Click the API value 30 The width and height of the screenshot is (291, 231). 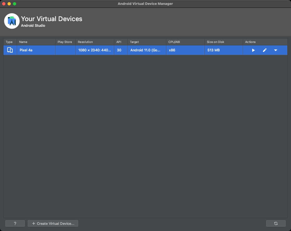pyautogui.click(x=121, y=50)
